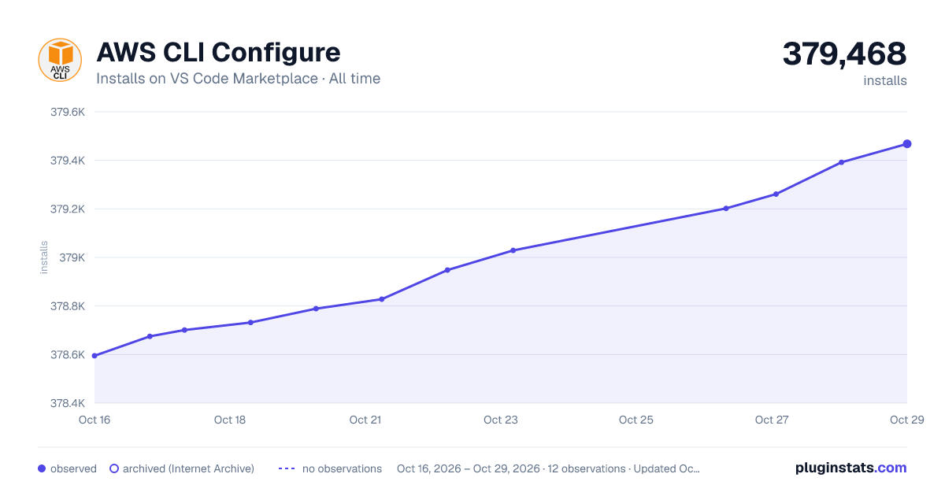The height and width of the screenshot is (496, 945).
Task: Click the 'no observations' dashed legend marker
Action: point(287,468)
